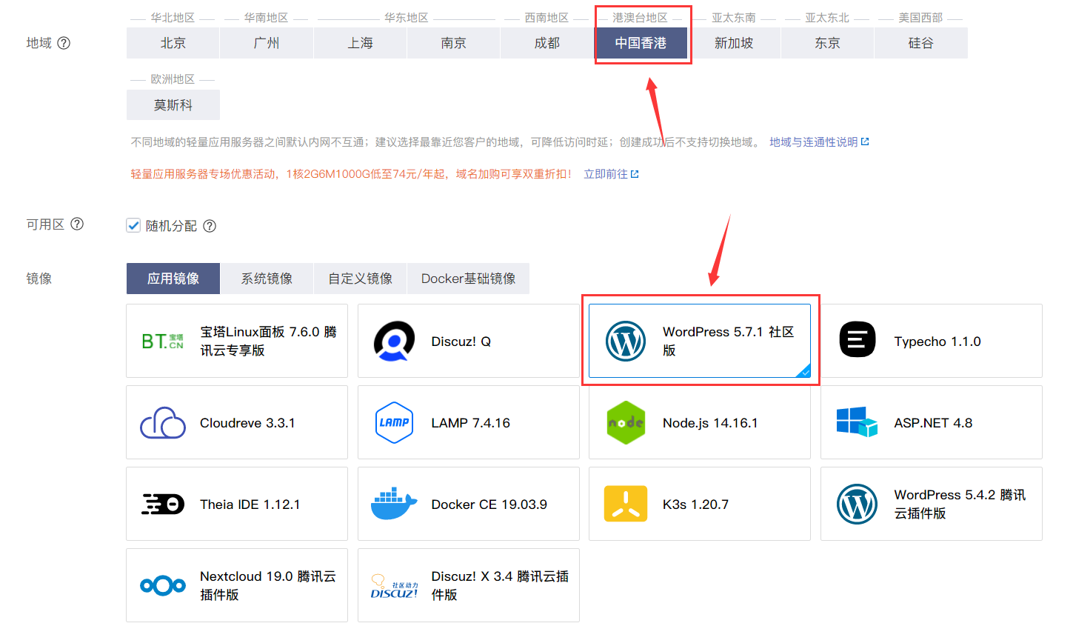Choose the K3s 1.20.7 image card
The width and height of the screenshot is (1073, 626).
(x=700, y=504)
